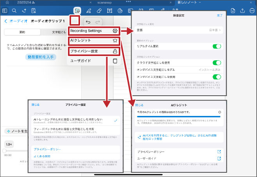This screenshot has width=257, height=177.
Task: Click the Recording Settings gear icon
Action: (115, 31)
